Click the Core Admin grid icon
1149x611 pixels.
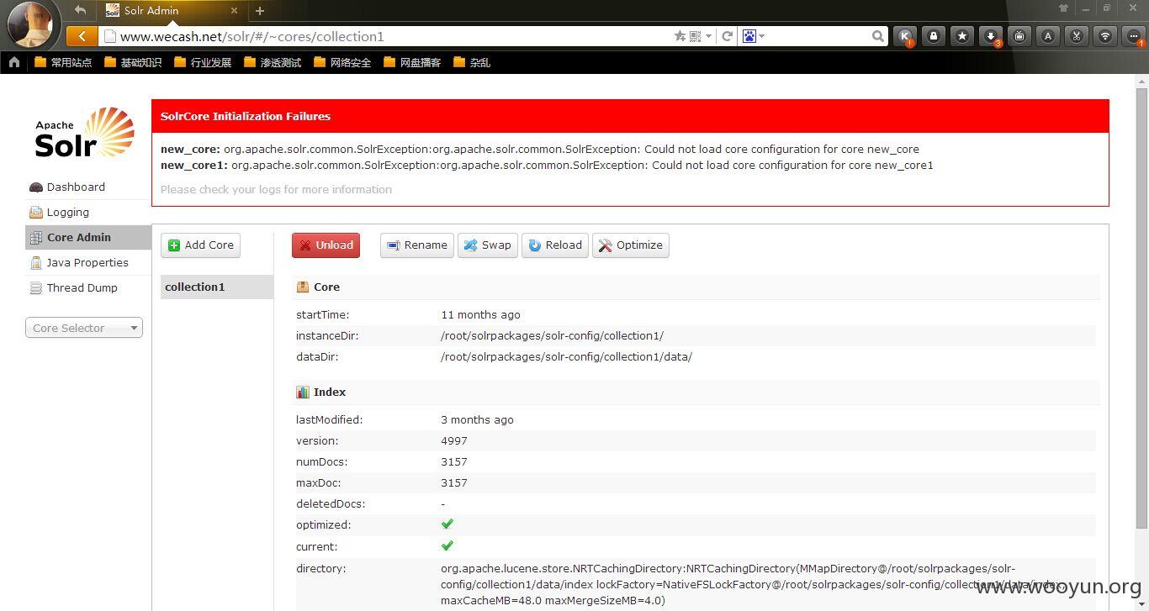pyautogui.click(x=35, y=238)
